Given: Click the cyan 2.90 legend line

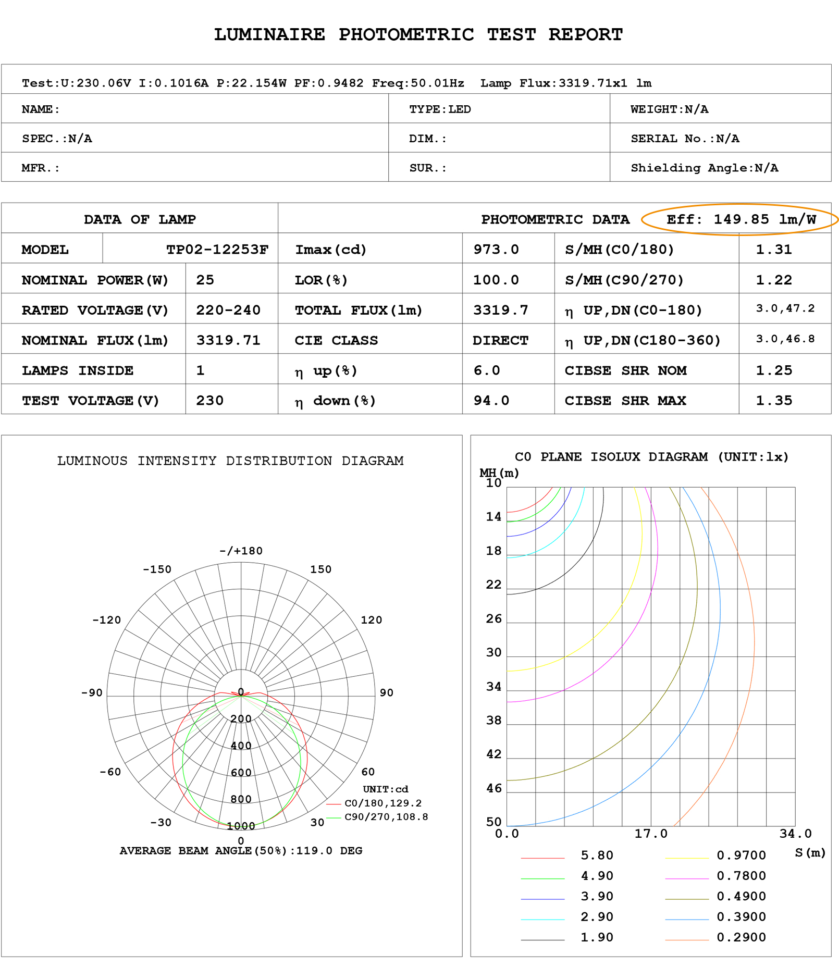Looking at the screenshot, I should point(543,920).
